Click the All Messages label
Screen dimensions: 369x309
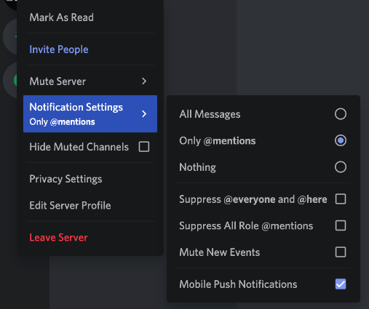[x=210, y=114]
